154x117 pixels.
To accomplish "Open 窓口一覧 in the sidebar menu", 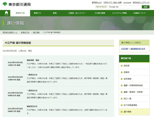I will [x=134, y=98].
